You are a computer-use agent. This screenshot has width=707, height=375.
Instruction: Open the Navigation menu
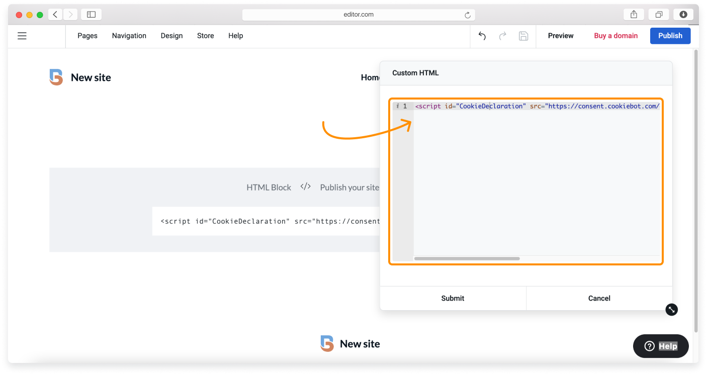(x=129, y=36)
